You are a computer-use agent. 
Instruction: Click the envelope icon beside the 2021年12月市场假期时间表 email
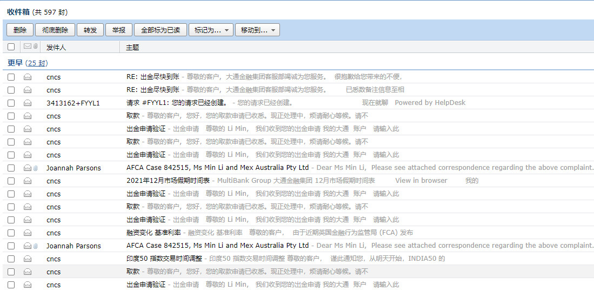(27, 181)
